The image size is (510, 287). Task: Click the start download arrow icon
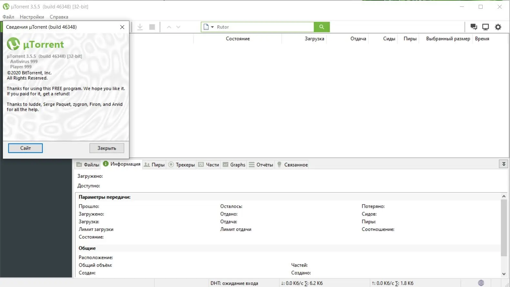tap(140, 27)
